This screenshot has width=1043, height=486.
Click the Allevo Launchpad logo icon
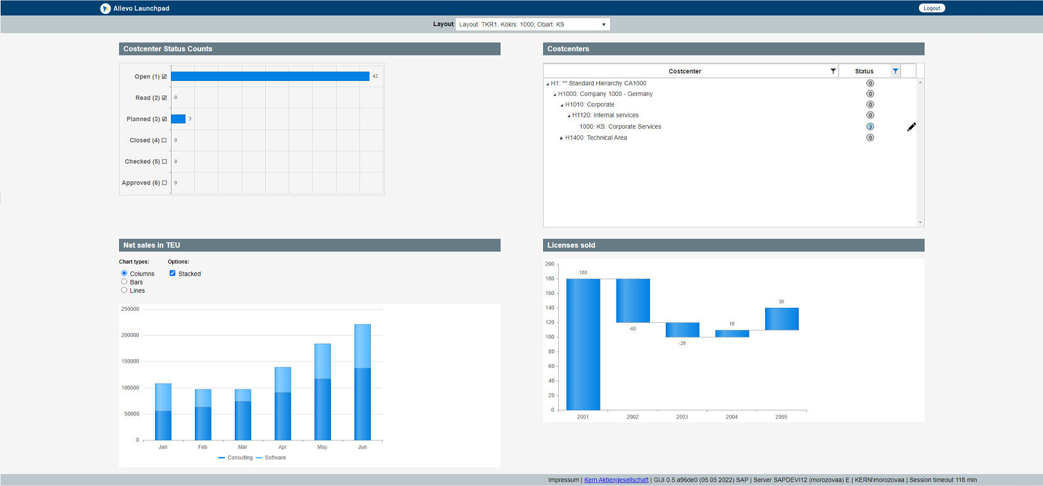(105, 8)
